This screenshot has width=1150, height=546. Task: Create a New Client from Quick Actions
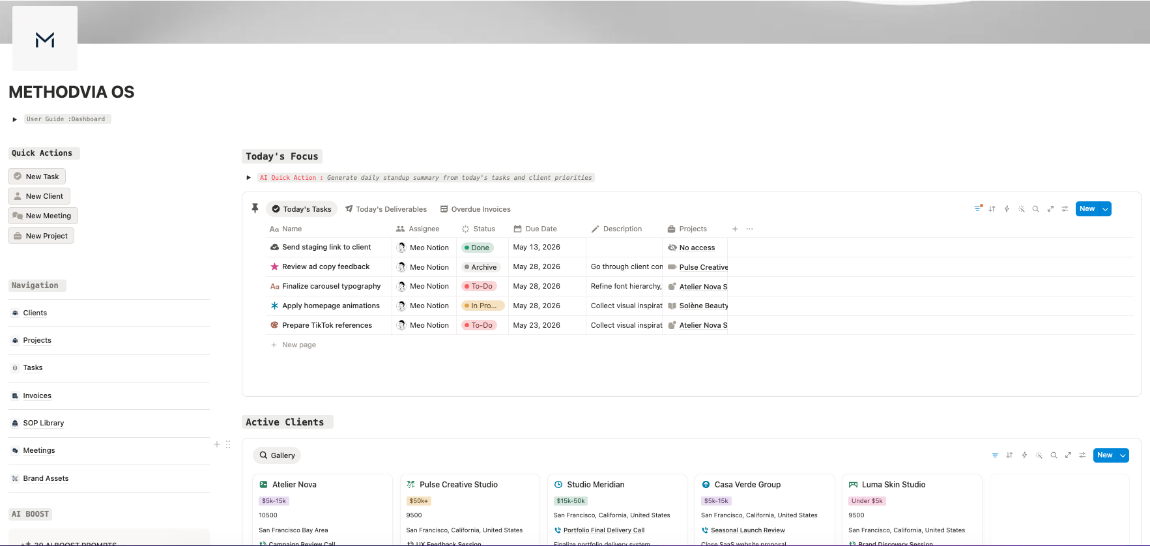point(39,196)
